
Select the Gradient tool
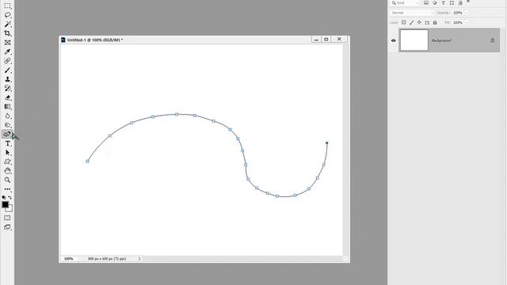tap(7, 107)
